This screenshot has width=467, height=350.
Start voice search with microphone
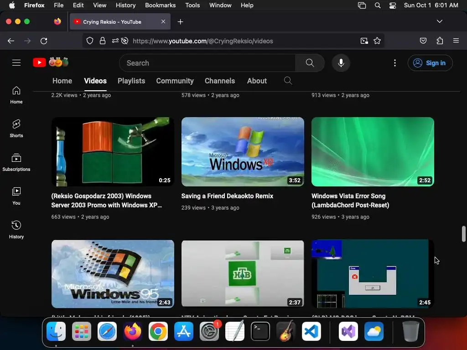341,63
